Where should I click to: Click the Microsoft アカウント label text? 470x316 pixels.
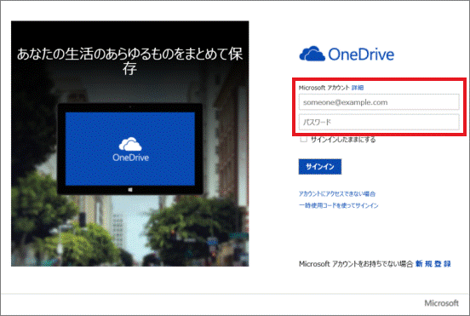pos(324,88)
